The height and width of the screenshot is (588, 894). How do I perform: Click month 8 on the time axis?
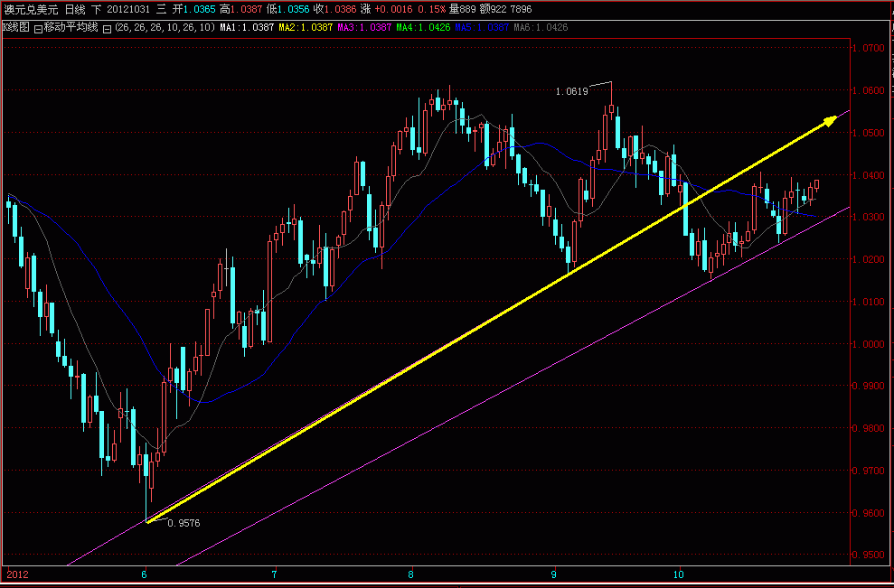tap(410, 574)
